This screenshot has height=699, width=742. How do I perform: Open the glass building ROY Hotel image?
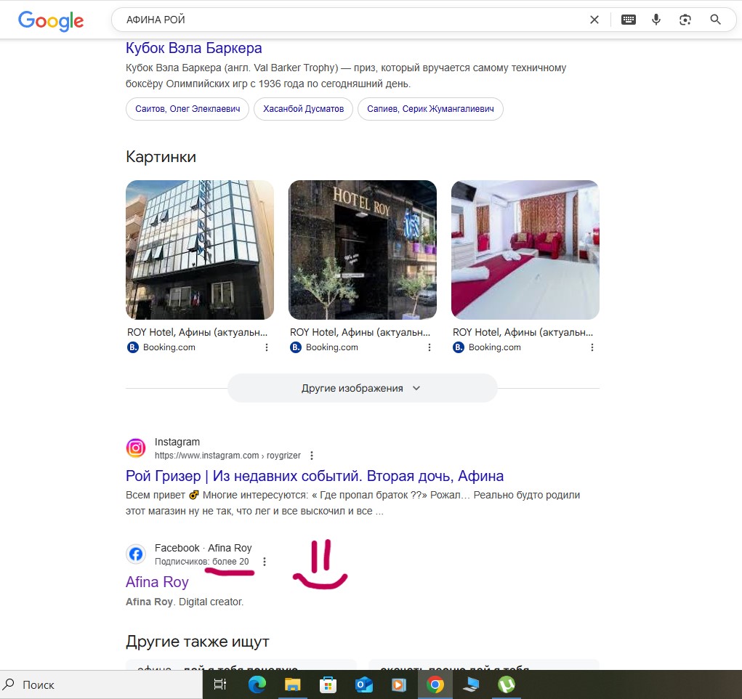(200, 249)
